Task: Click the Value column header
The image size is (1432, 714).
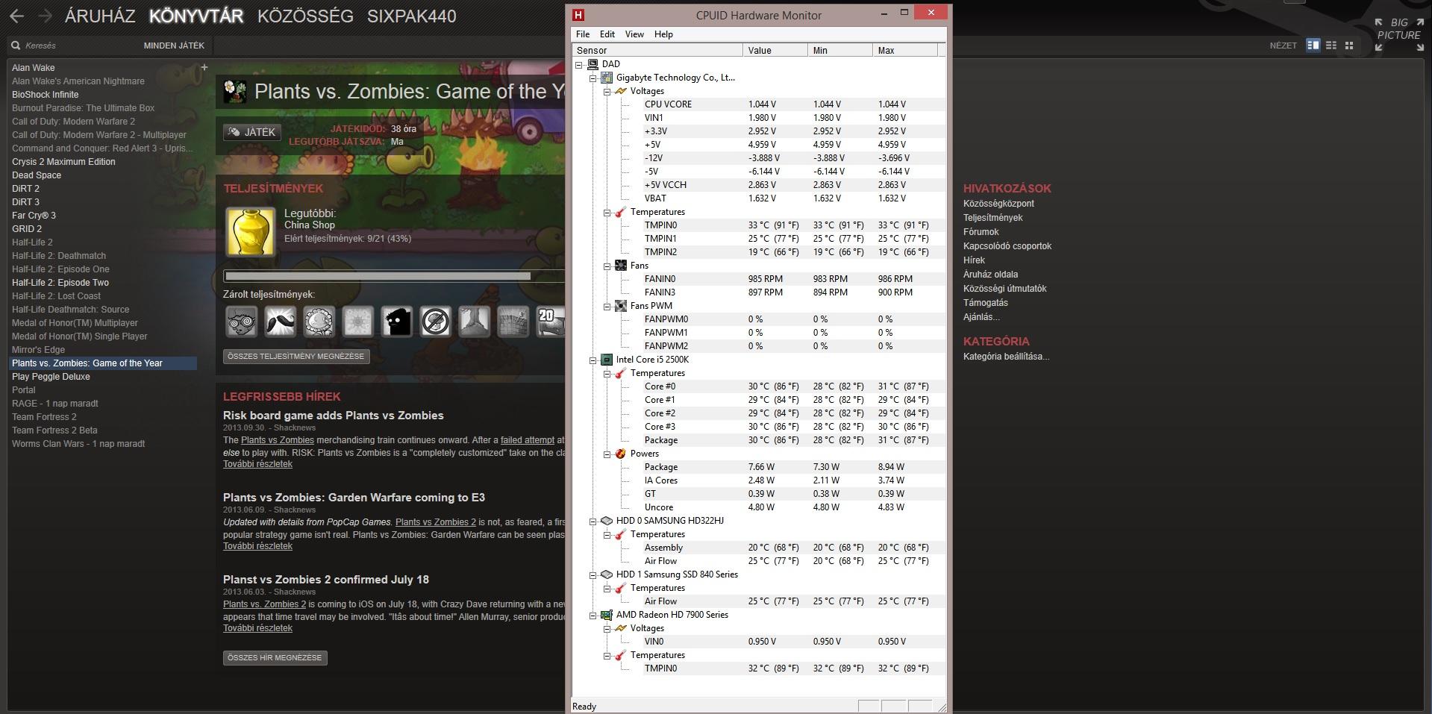Action: 775,50
